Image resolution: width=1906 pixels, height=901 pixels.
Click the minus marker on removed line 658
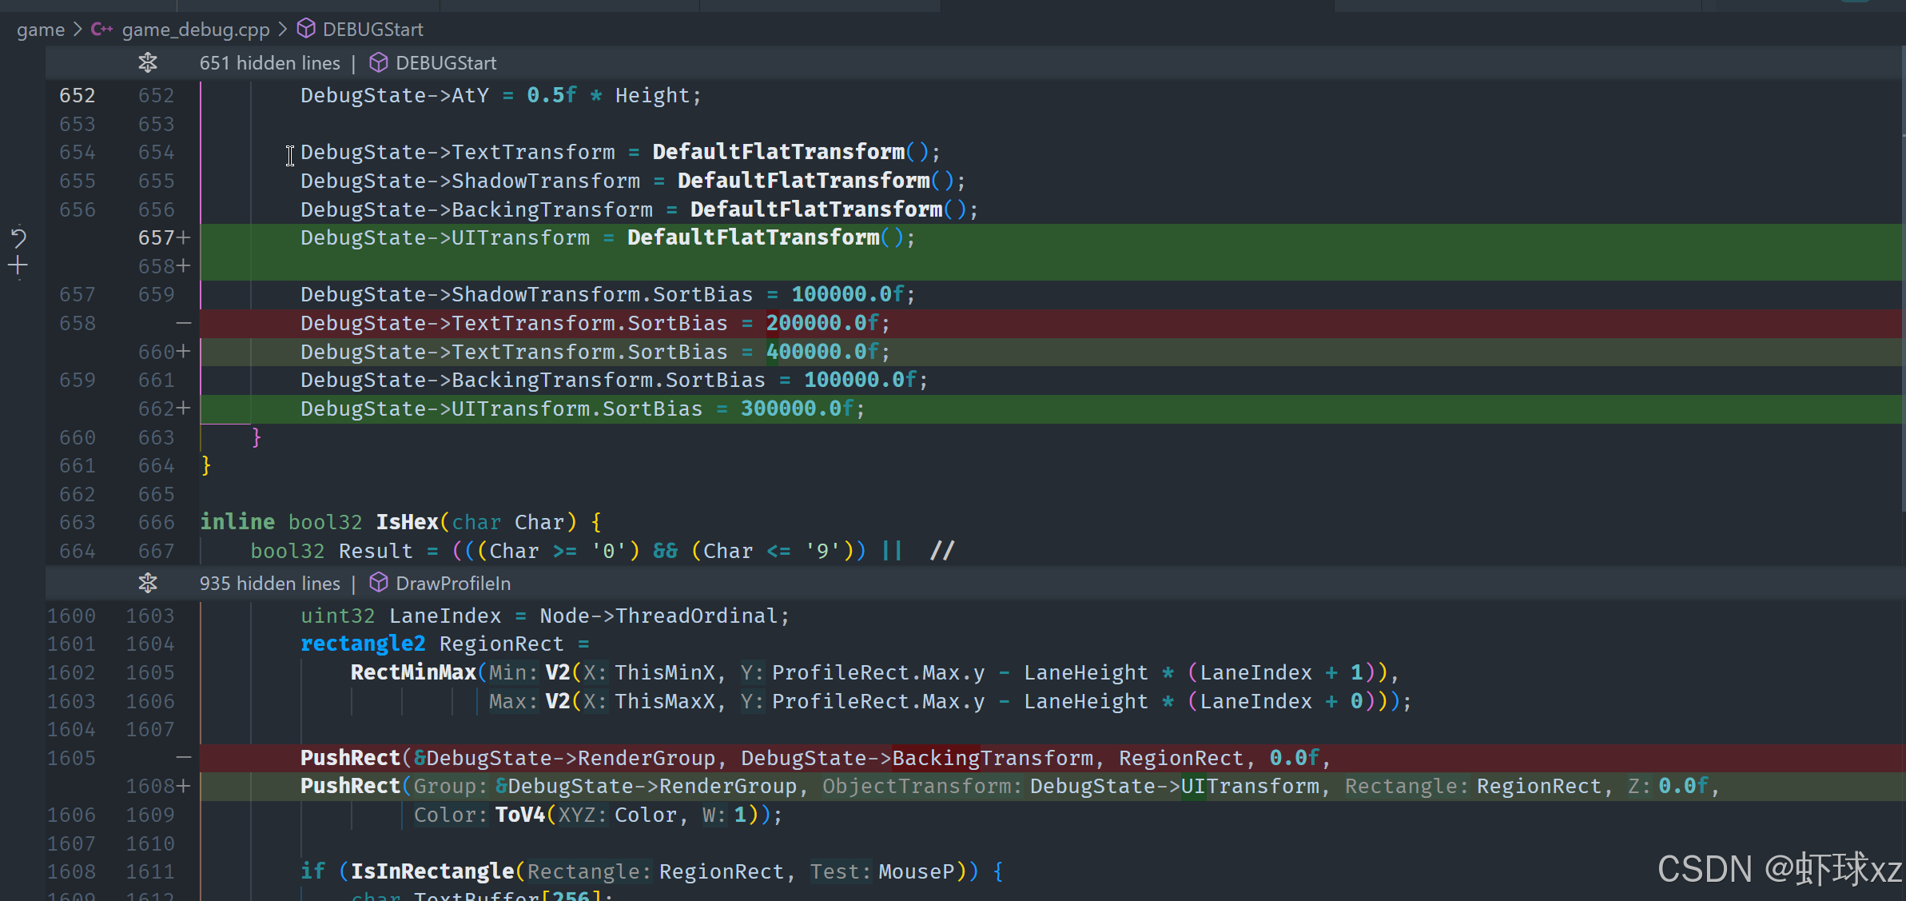pyautogui.click(x=184, y=323)
